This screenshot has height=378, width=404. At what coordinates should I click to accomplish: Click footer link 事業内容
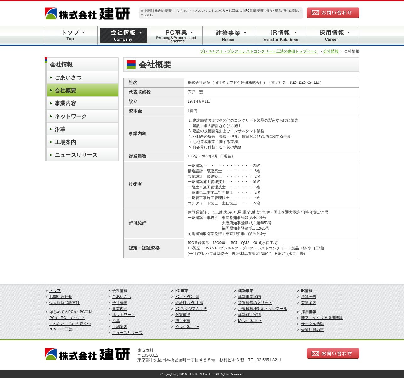[120, 309]
